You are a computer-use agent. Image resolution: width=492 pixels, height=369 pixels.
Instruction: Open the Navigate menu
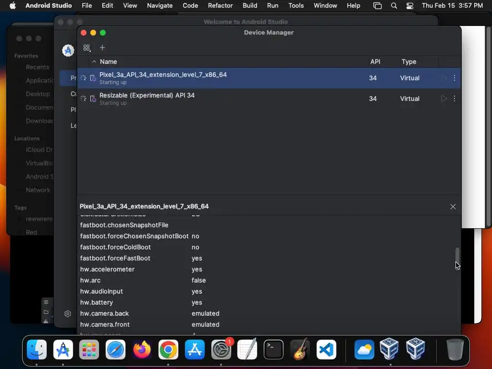(x=160, y=6)
